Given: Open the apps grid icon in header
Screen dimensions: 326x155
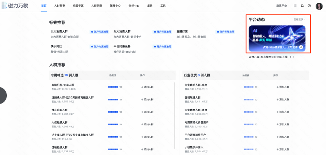Looking at the screenshot, I should click(295, 6).
